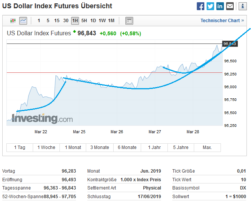Share via the Twitter icon

pos(210,6)
